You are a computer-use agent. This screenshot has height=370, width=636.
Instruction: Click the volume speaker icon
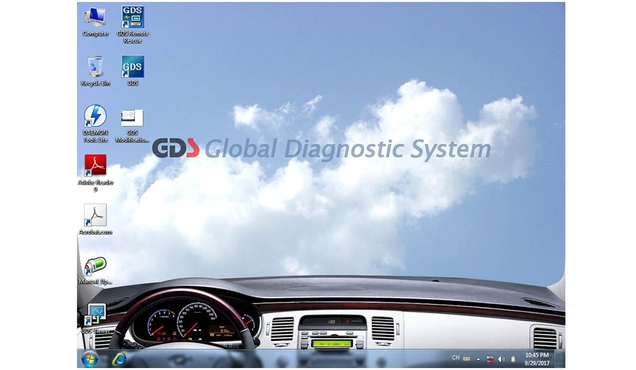pyautogui.click(x=501, y=359)
